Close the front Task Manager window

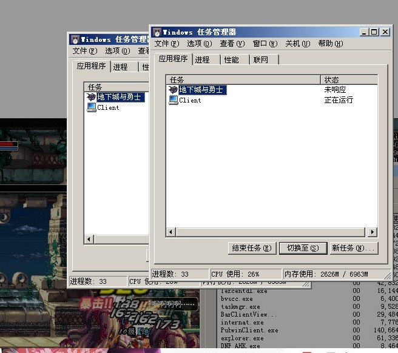click(385, 32)
